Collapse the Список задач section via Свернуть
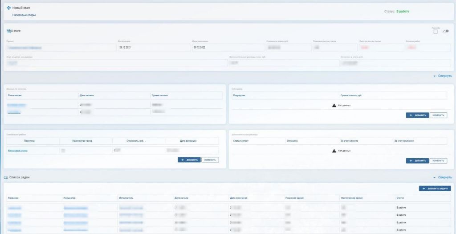 pyautogui.click(x=442, y=177)
